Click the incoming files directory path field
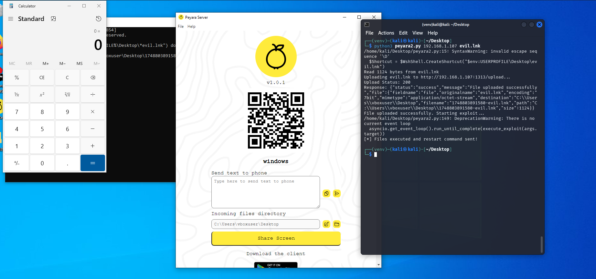The width and height of the screenshot is (596, 279). click(266, 224)
